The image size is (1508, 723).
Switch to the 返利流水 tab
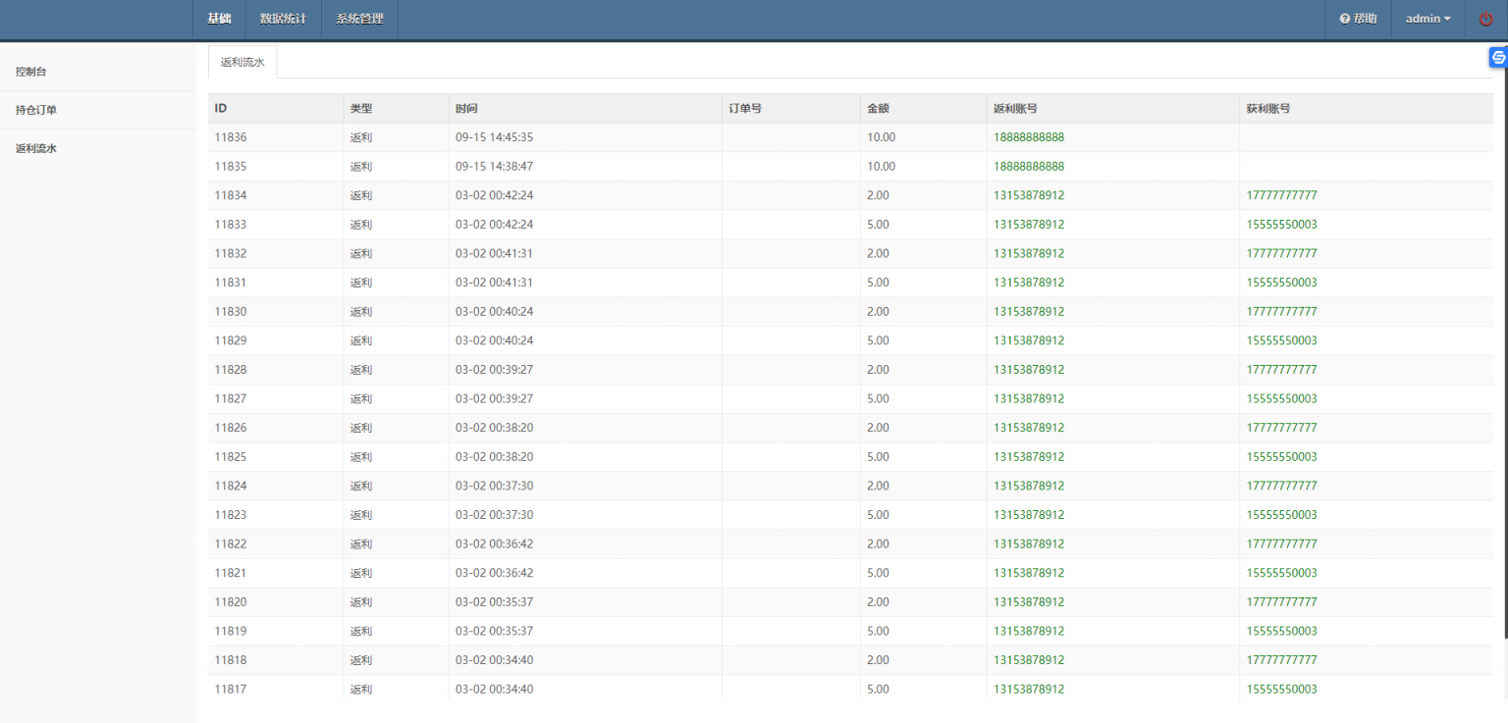(x=242, y=62)
